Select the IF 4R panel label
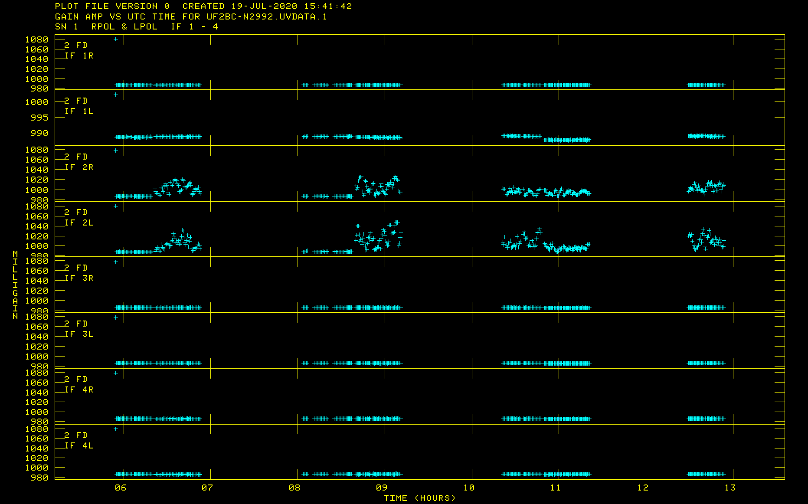The height and width of the screenshot is (504, 808). point(79,390)
